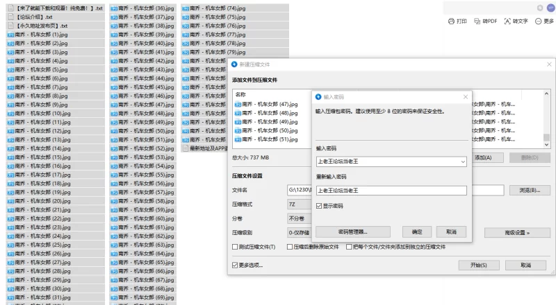Click the file list scrollbar down arrow
Viewport: 556px width, 305px height.
(x=546, y=144)
